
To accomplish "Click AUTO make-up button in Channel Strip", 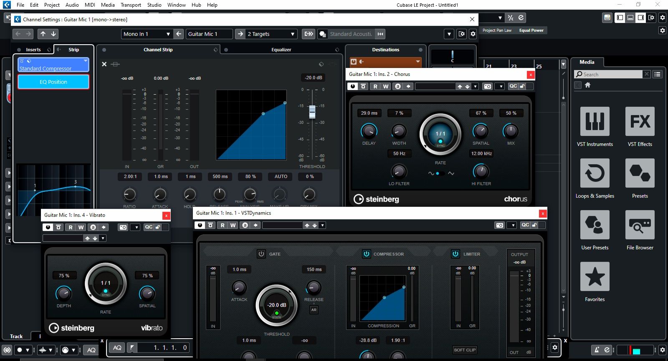I will 281,176.
